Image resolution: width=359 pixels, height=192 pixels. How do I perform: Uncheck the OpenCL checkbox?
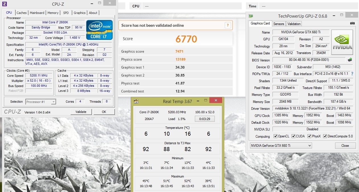(275, 136)
